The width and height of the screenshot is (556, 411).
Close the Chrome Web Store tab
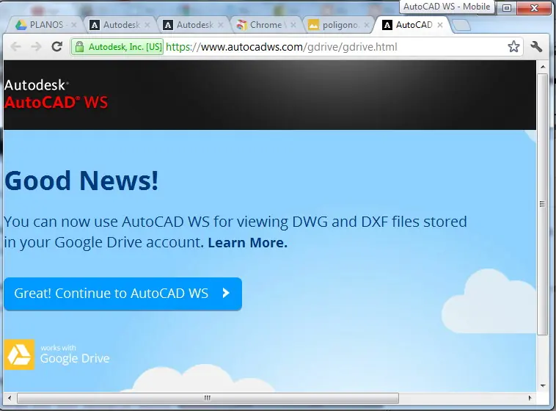coord(293,25)
